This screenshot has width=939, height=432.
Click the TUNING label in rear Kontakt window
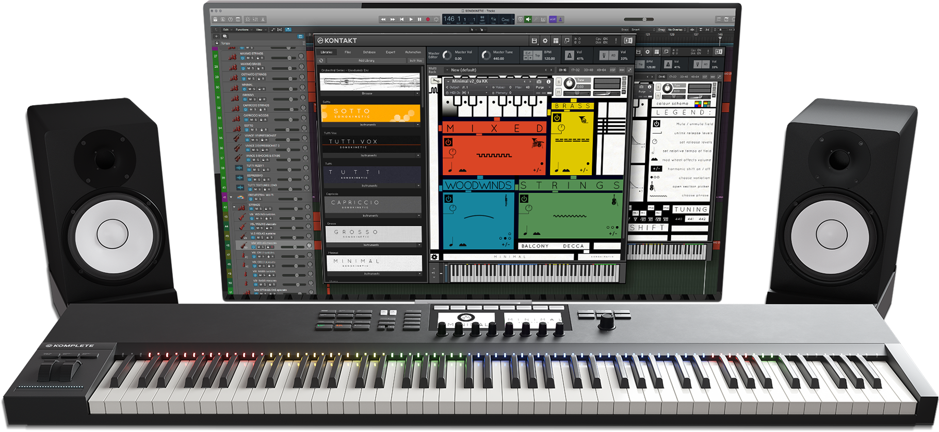(690, 209)
